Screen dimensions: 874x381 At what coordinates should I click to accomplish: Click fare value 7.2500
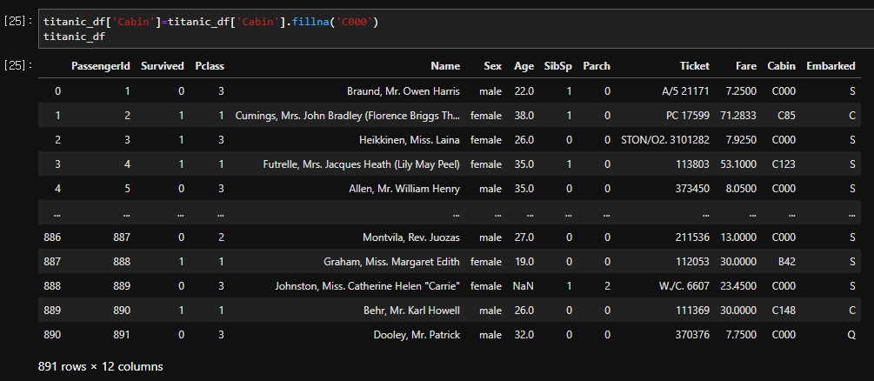[743, 91]
